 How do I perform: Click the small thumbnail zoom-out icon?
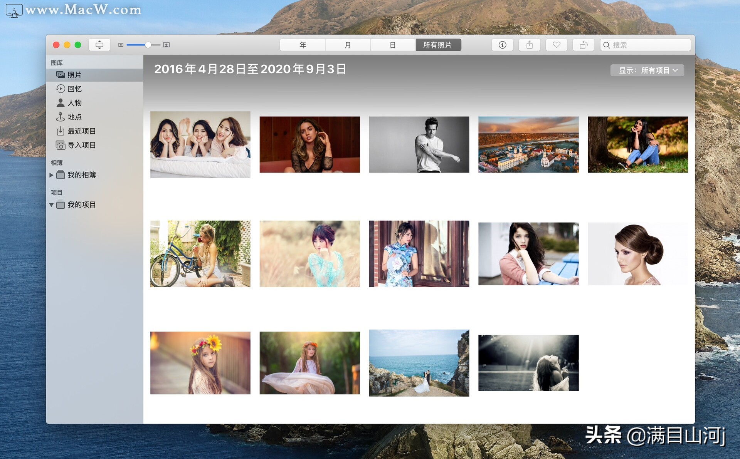pyautogui.click(x=121, y=45)
